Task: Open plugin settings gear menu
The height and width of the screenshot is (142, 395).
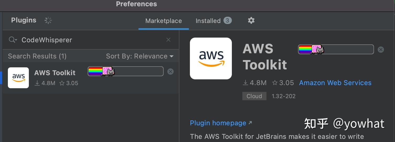Action: coord(251,20)
